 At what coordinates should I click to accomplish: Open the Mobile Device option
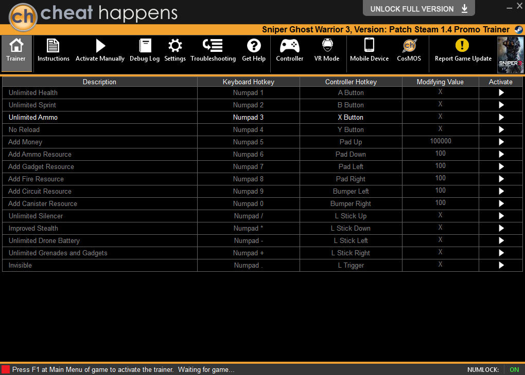tap(369, 46)
